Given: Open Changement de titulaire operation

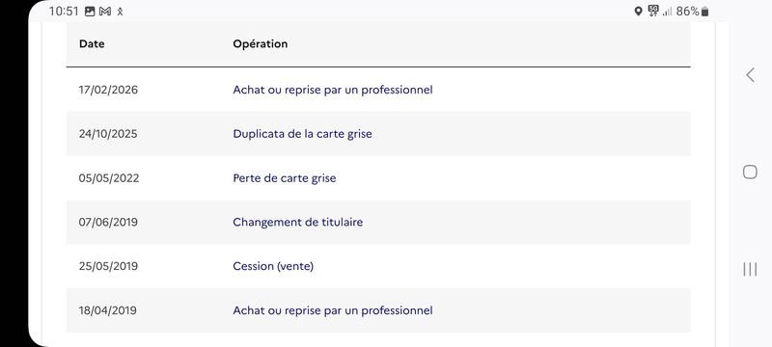Looking at the screenshot, I should pyautogui.click(x=298, y=222).
